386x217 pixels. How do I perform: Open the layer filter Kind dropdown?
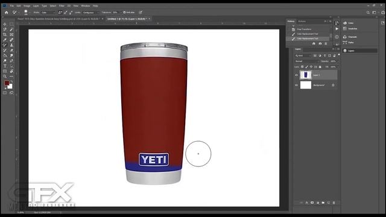point(303,55)
